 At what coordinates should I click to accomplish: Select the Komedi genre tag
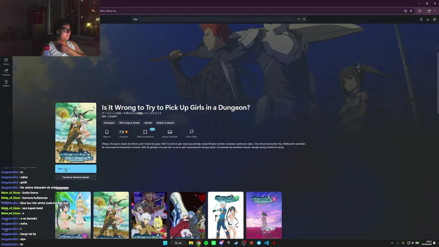[148, 123]
